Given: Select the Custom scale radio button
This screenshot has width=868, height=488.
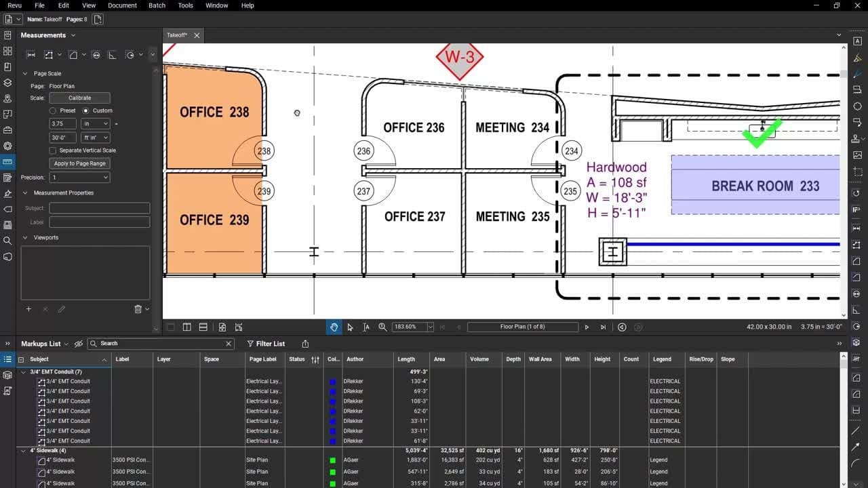Looking at the screenshot, I should pyautogui.click(x=85, y=110).
